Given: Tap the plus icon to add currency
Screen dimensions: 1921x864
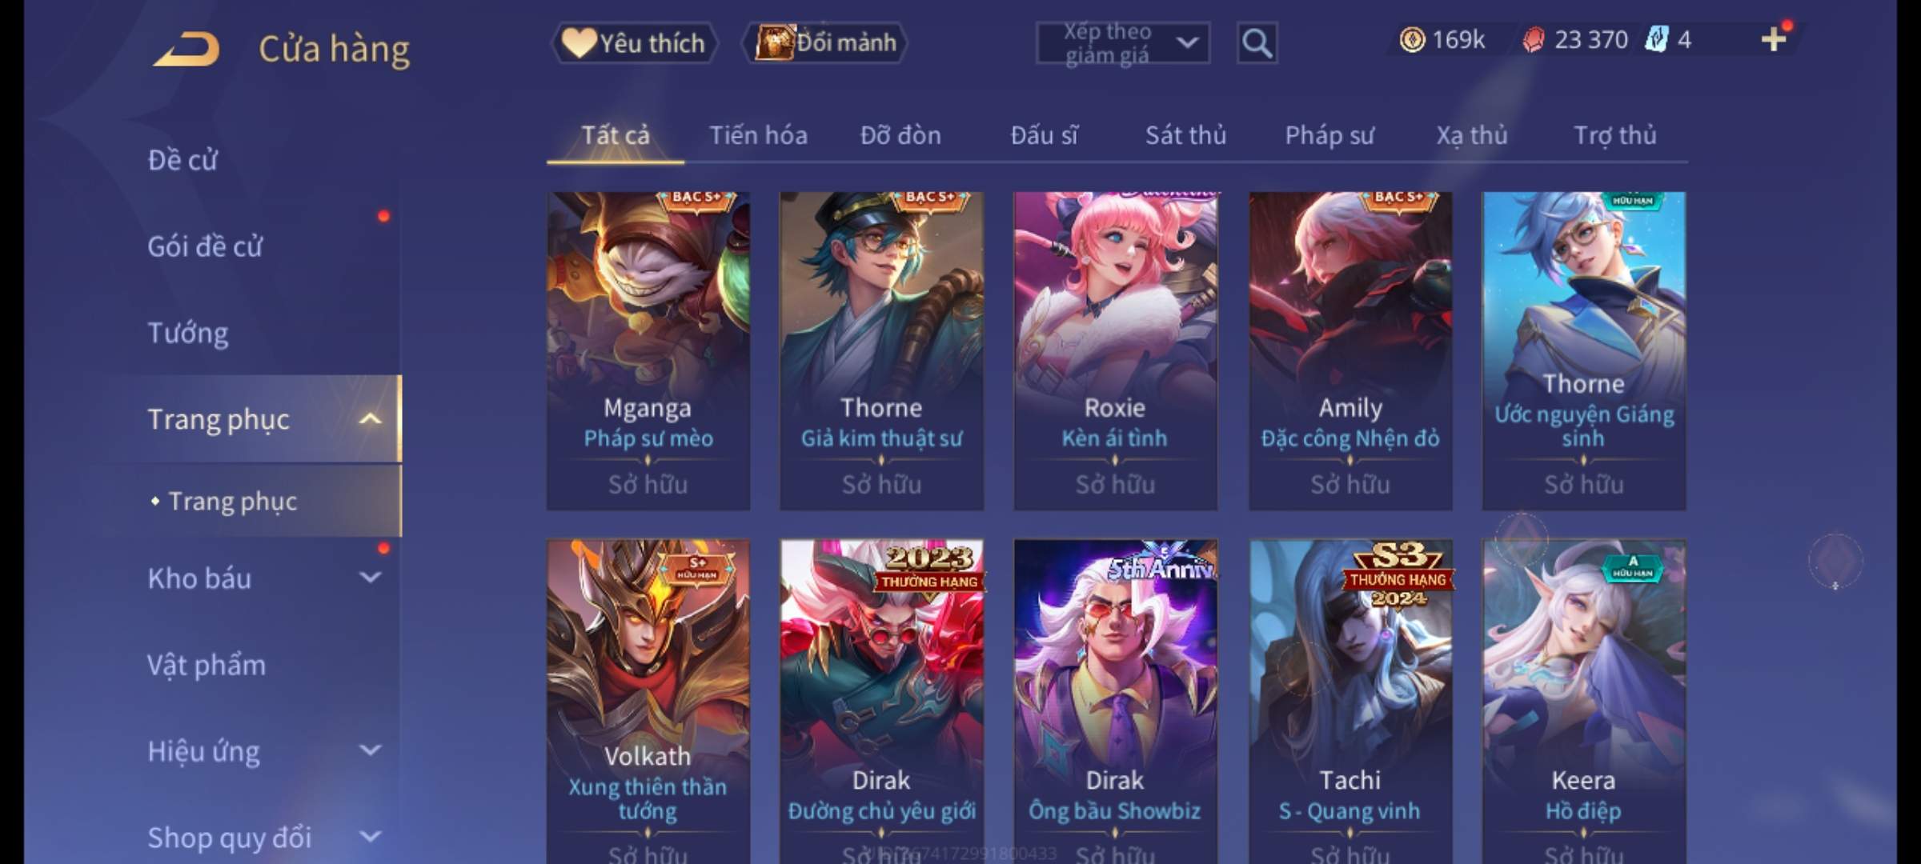Looking at the screenshot, I should coord(1774,39).
